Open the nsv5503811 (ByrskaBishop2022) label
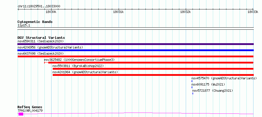The width and height of the screenshot is (262, 117). click(x=78, y=66)
